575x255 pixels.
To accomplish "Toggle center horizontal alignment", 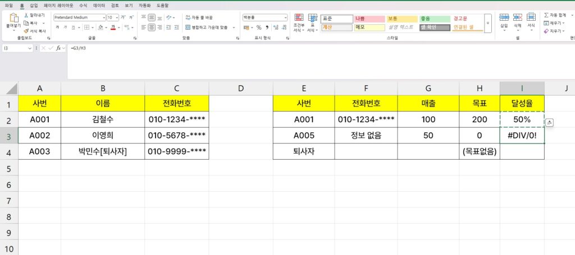I will [x=152, y=27].
